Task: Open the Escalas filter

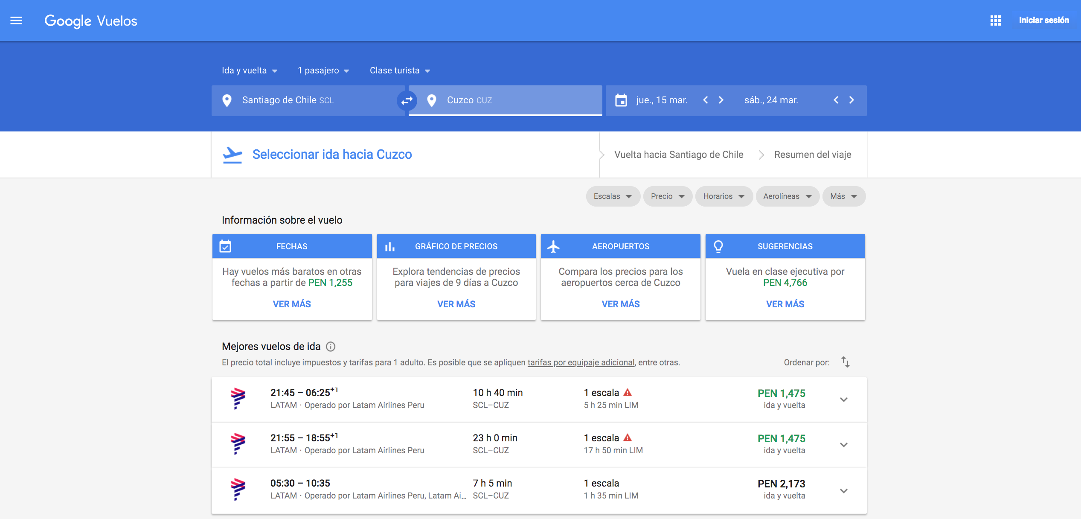Action: [613, 196]
